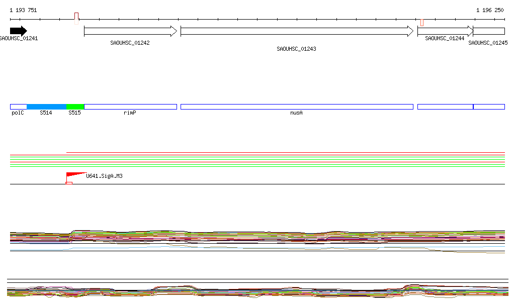Select the SAOUHSC_01245 gene box
This screenshot has width=515, height=307.
tap(489, 31)
